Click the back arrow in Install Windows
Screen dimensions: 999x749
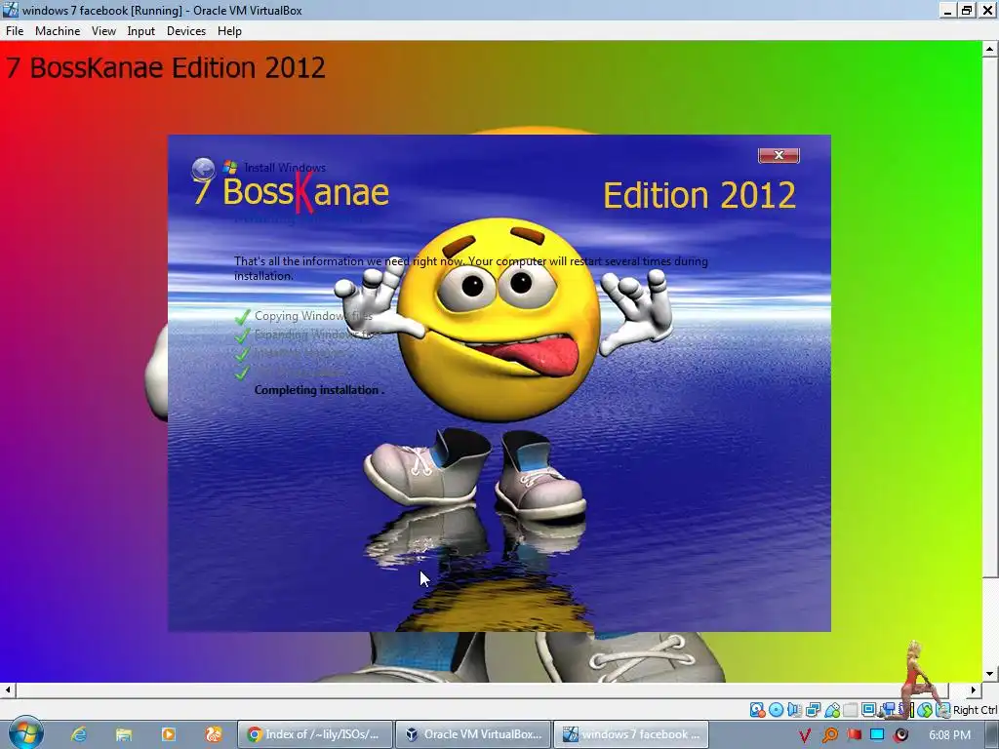coord(203,169)
